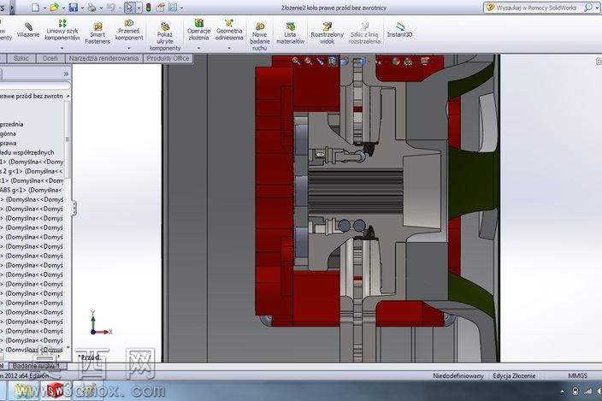Expand the Options dropdown arrow

(181, 8)
